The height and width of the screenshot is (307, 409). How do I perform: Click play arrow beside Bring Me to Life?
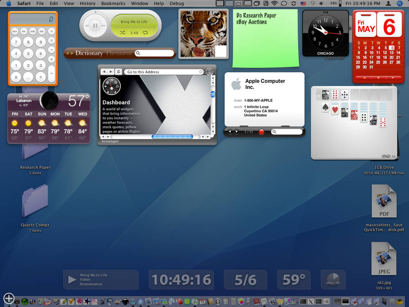coord(72,280)
